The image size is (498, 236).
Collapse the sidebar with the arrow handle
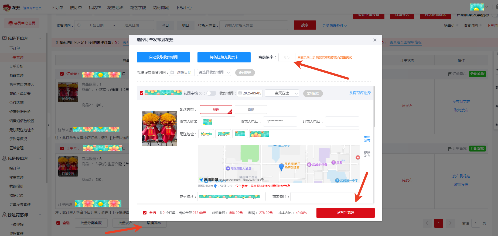49,125
